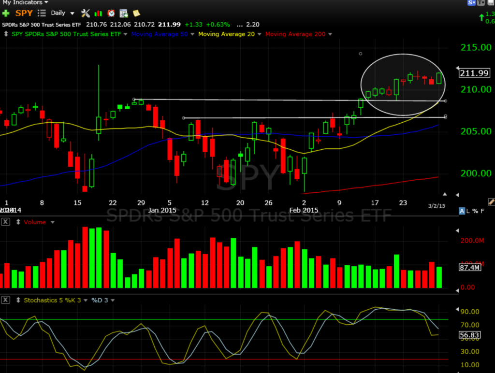
Task: Click the reorder arrows next to Volume
Action: [18, 222]
